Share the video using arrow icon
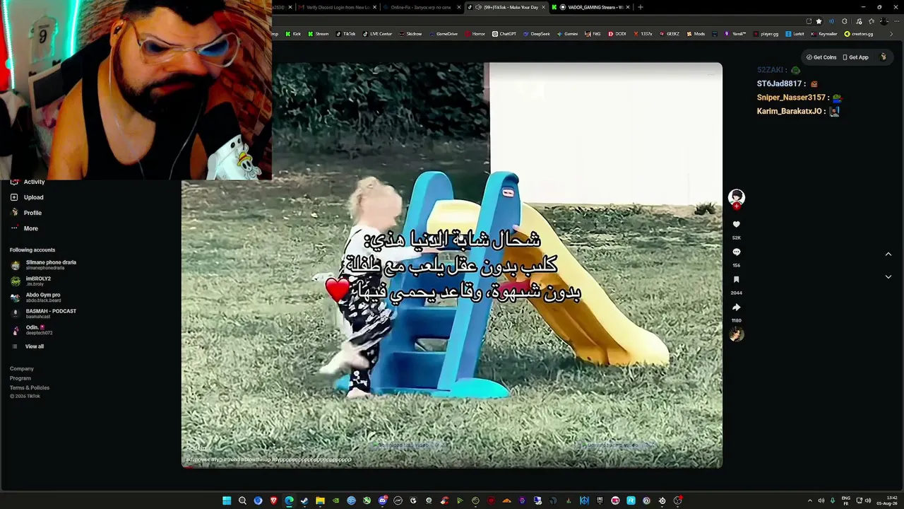This screenshot has height=509, width=904. pyautogui.click(x=737, y=308)
